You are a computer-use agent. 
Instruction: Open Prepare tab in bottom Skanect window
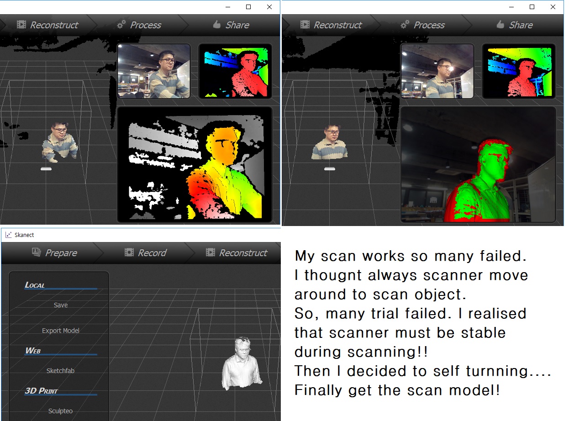coord(54,253)
